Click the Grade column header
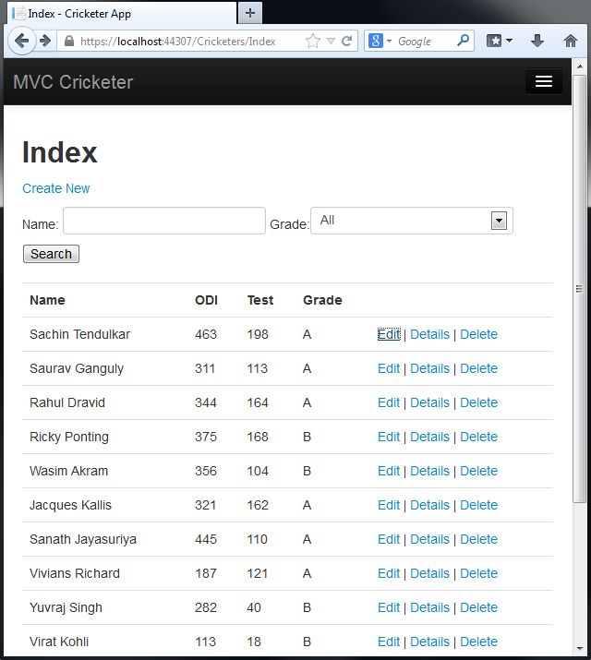The height and width of the screenshot is (660, 591). [322, 300]
